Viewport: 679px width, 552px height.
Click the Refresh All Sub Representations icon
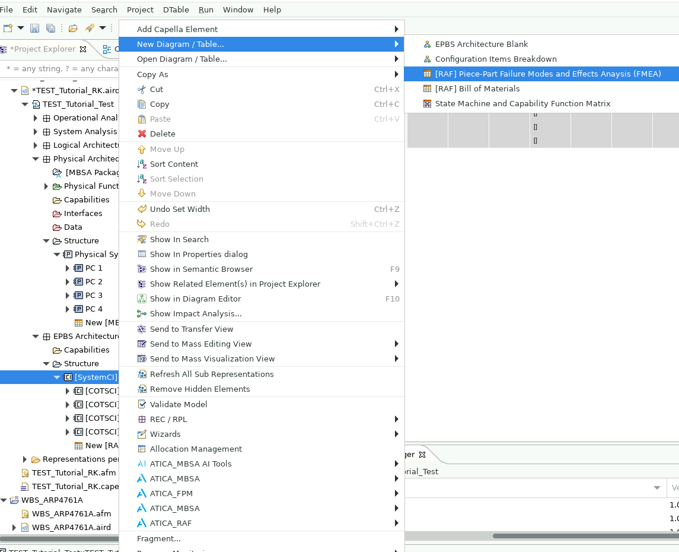[x=142, y=374]
